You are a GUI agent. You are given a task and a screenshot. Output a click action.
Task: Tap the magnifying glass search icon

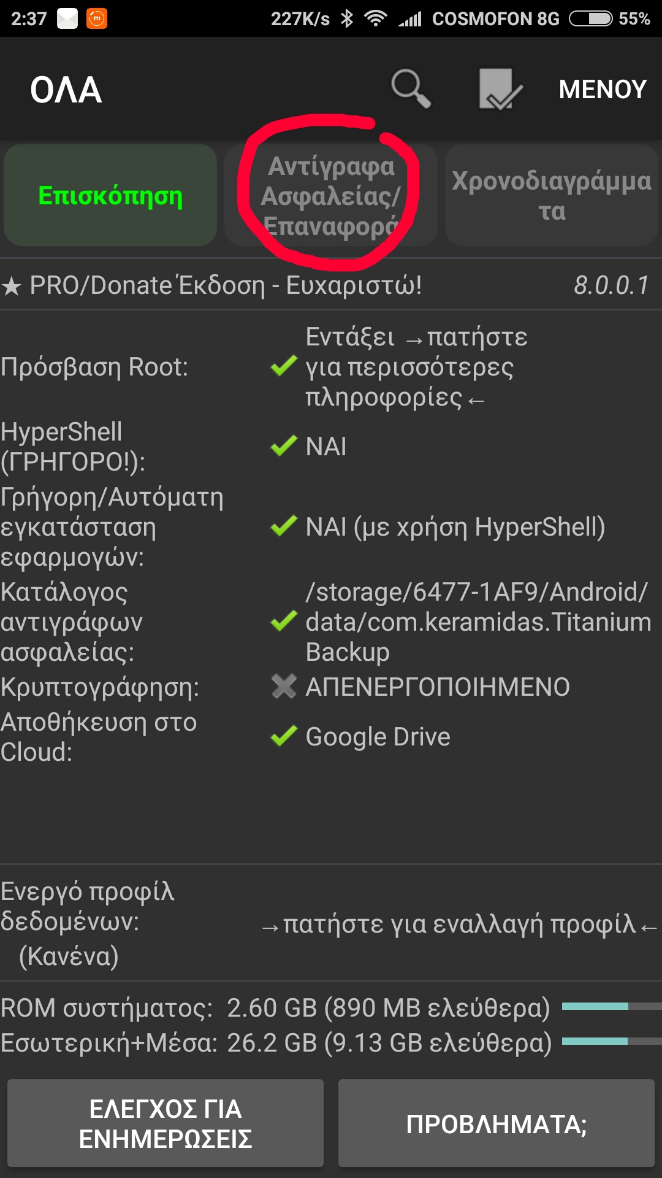411,90
